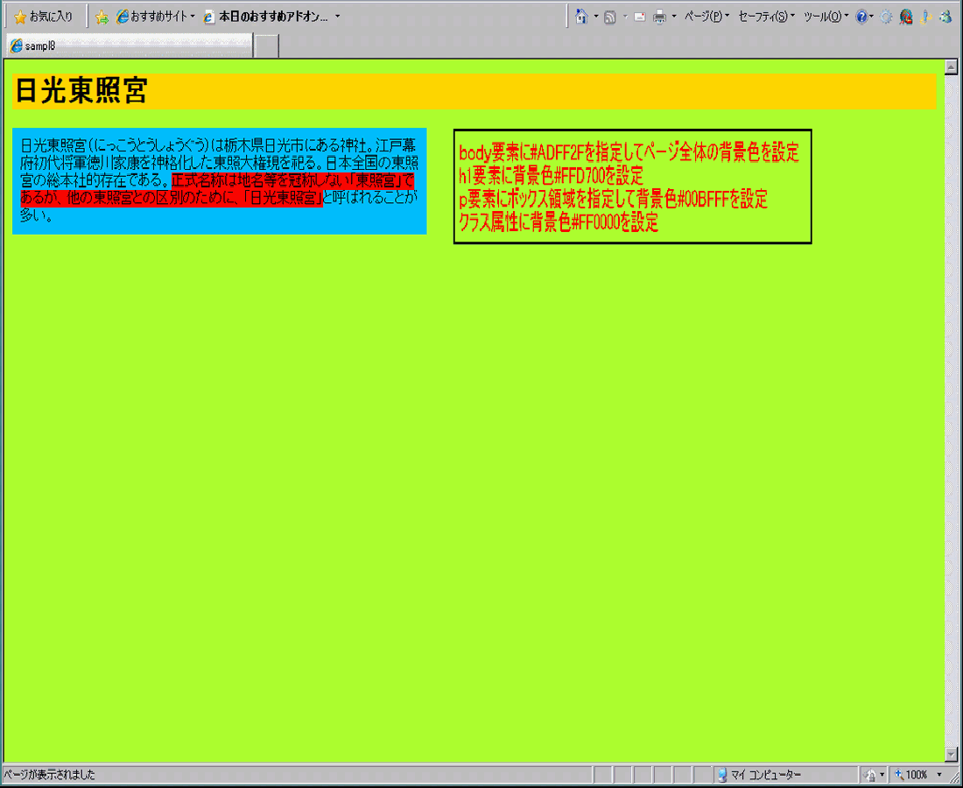Expand the Print dropdown arrow
Screen dimensions: 963x788
(x=674, y=17)
